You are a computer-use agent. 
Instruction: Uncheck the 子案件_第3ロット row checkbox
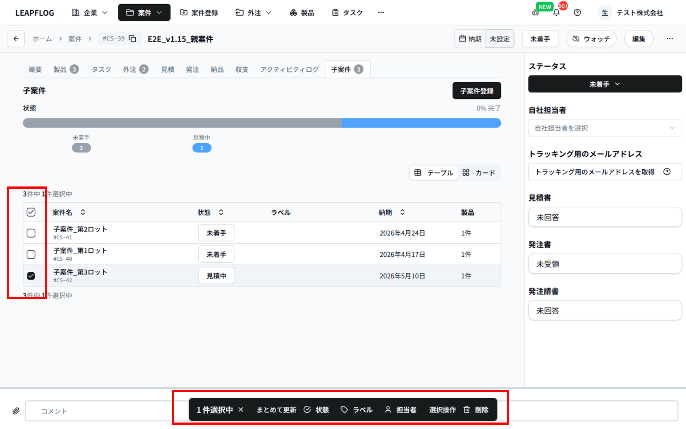pyautogui.click(x=31, y=276)
